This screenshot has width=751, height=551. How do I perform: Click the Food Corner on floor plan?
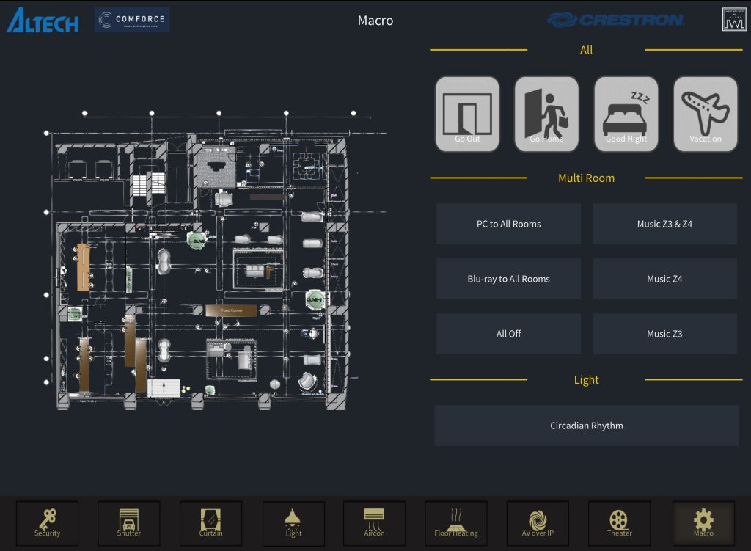click(x=231, y=310)
